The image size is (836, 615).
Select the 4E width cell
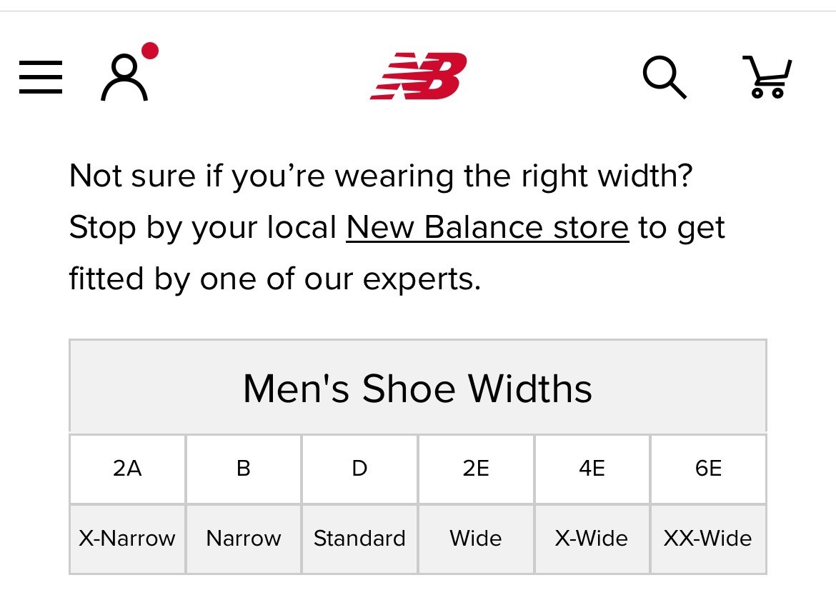(592, 469)
